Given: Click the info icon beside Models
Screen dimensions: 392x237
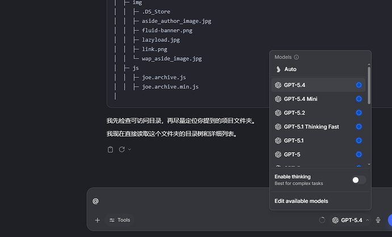Looking at the screenshot, I should 296,57.
